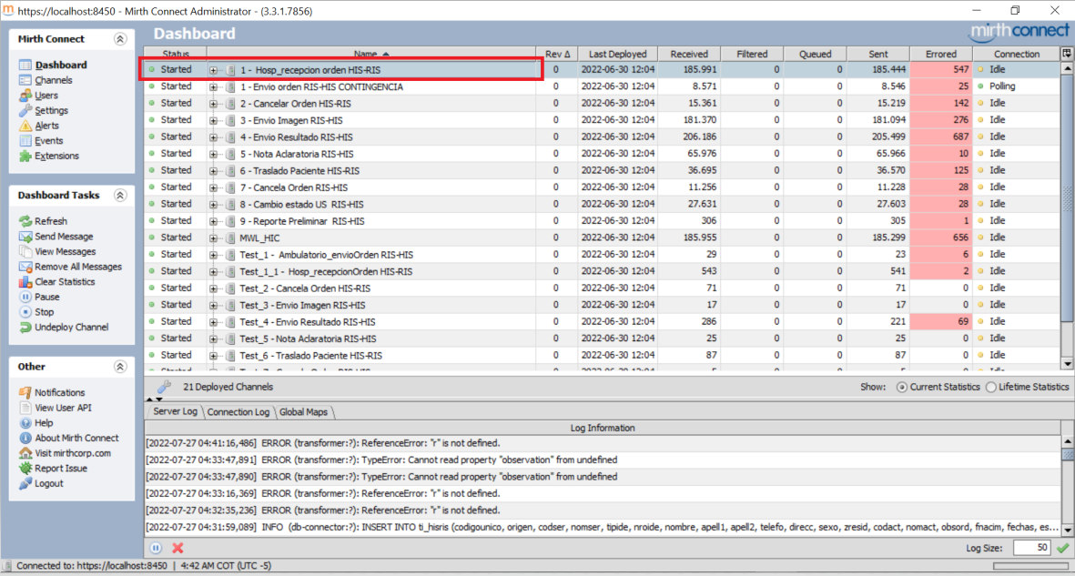The width and height of the screenshot is (1075, 576).
Task: Pause the server log with bottom pause icon
Action: [x=156, y=548]
